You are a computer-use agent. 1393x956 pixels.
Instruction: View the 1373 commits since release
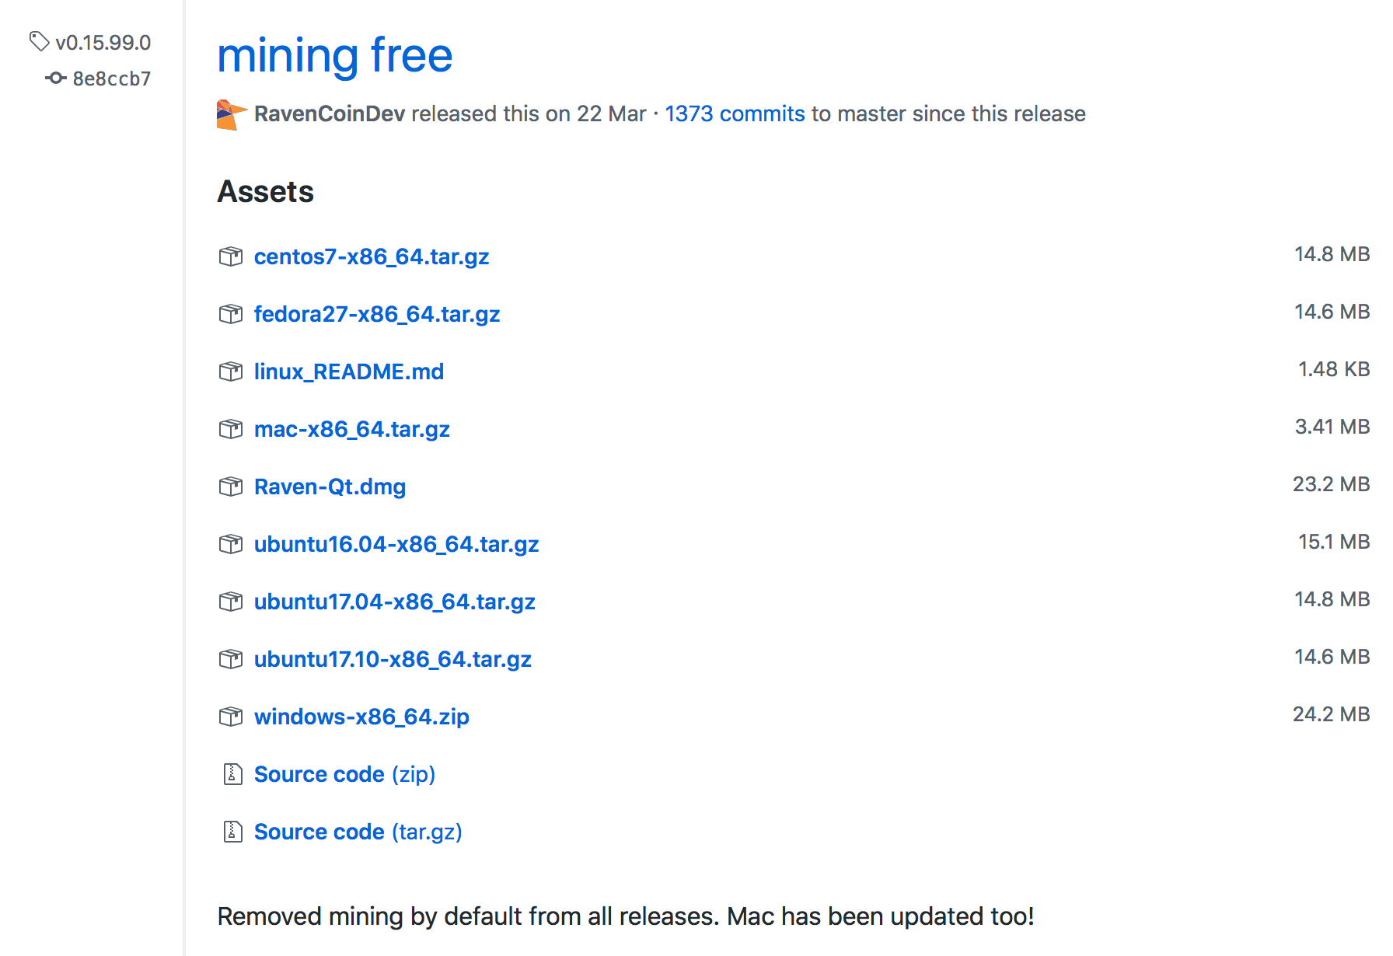735,113
